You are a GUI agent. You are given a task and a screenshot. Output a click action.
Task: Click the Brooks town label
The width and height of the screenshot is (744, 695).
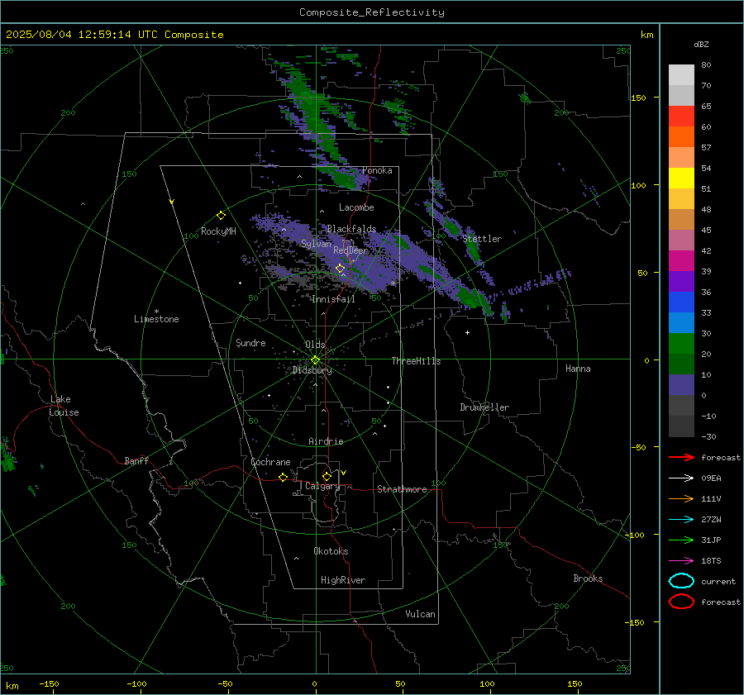[588, 578]
